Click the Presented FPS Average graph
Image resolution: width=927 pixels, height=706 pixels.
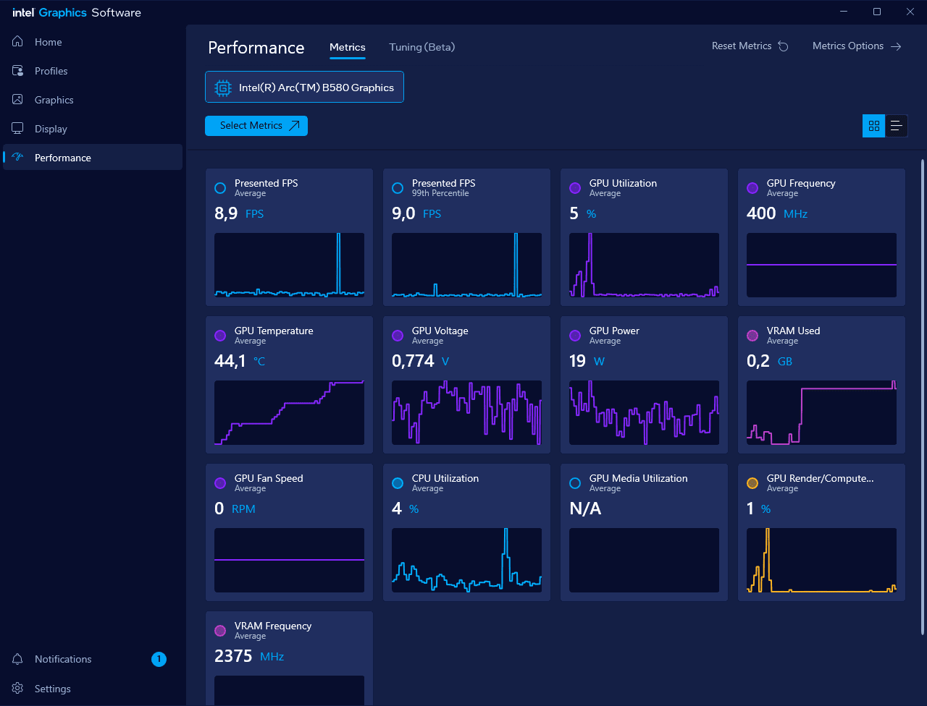pyautogui.click(x=289, y=265)
